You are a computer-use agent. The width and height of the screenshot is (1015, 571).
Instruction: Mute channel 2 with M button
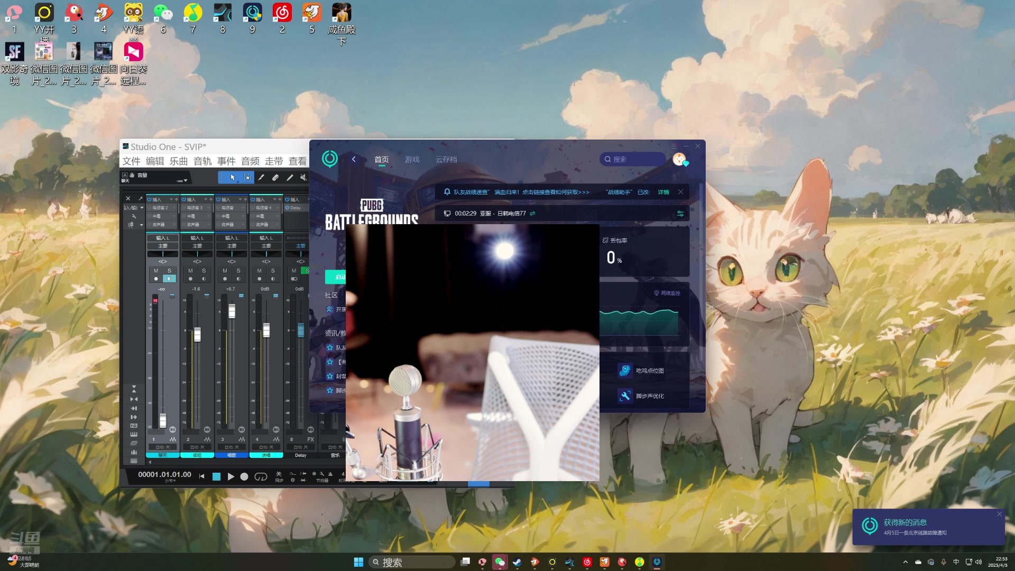coord(190,271)
